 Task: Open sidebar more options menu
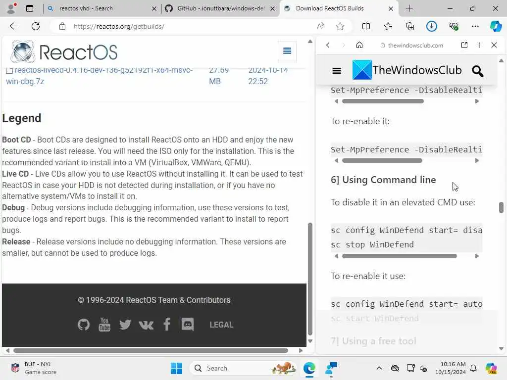click(479, 45)
